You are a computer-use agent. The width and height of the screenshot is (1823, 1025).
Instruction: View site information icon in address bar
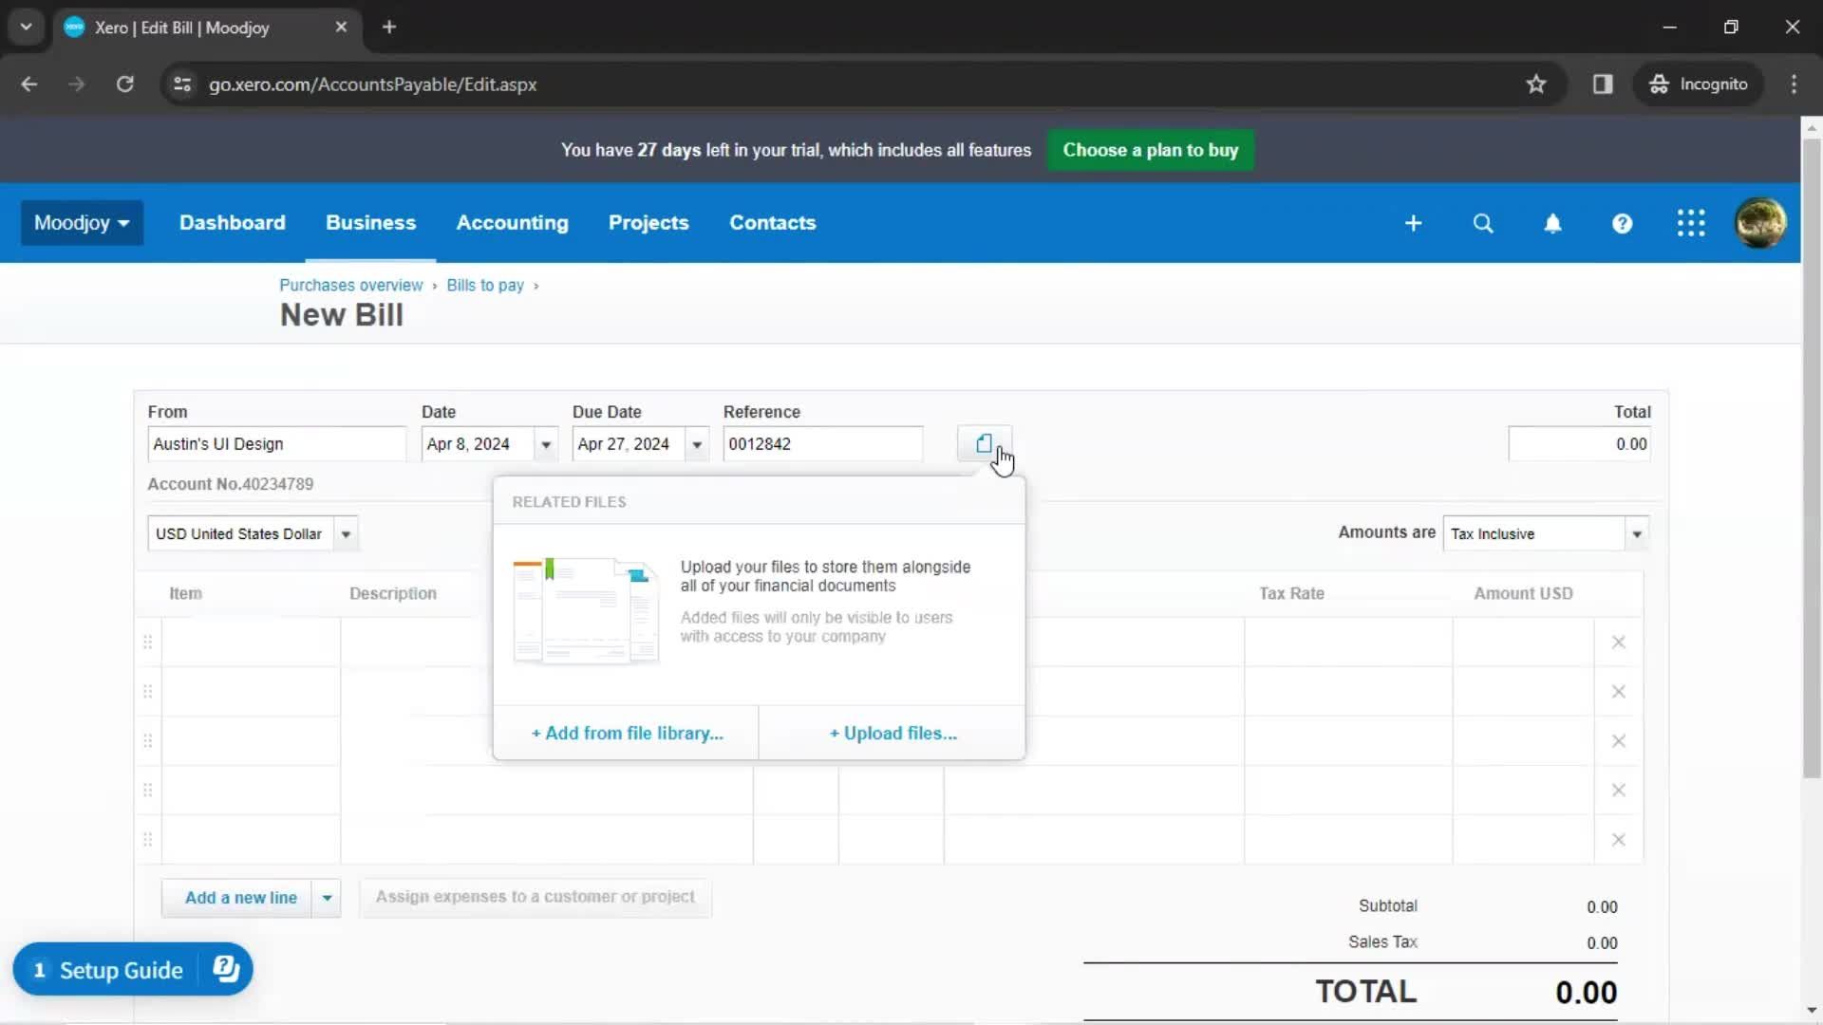182,84
